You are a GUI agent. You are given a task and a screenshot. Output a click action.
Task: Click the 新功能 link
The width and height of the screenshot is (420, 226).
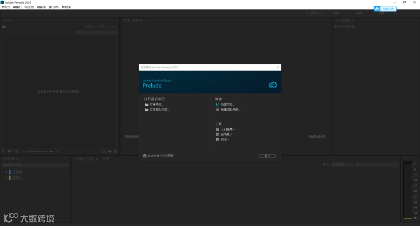click(x=226, y=135)
